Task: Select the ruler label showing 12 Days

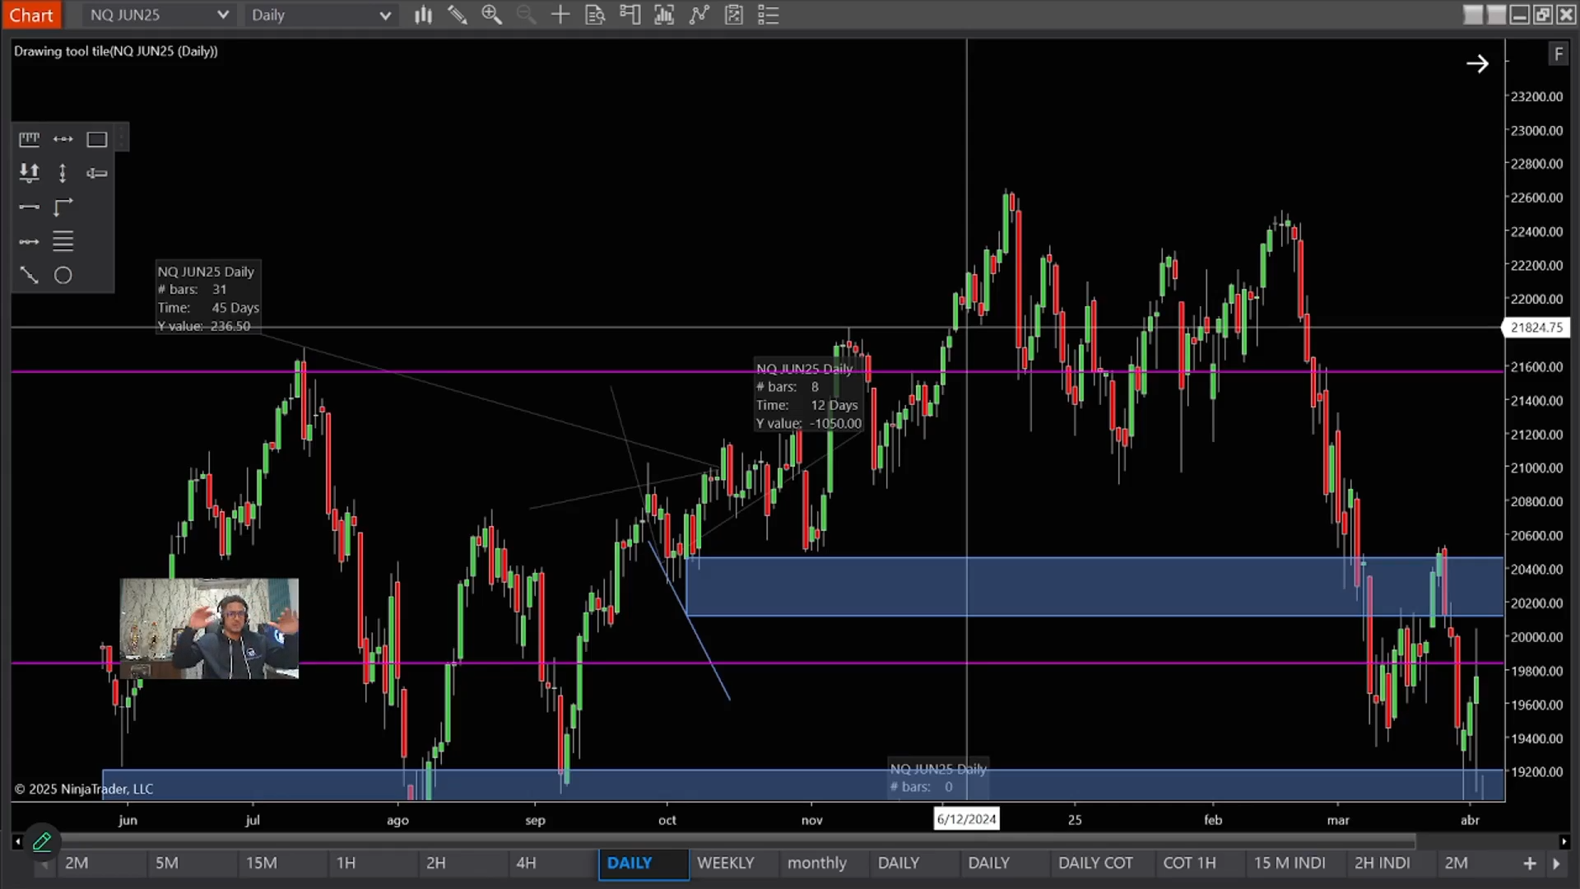Action: tap(809, 396)
